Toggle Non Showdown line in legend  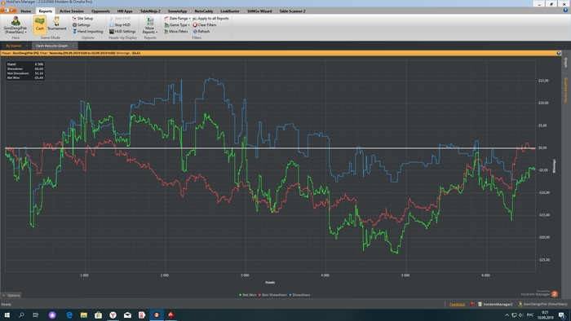[273, 295]
